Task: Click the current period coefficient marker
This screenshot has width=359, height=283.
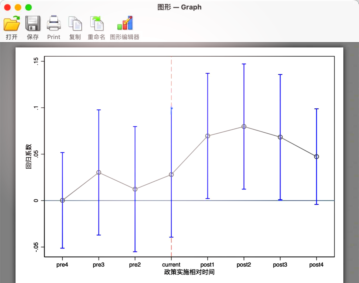Action: pyautogui.click(x=171, y=175)
